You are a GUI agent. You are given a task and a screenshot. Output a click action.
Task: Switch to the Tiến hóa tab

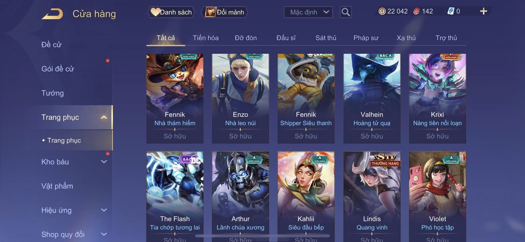206,38
